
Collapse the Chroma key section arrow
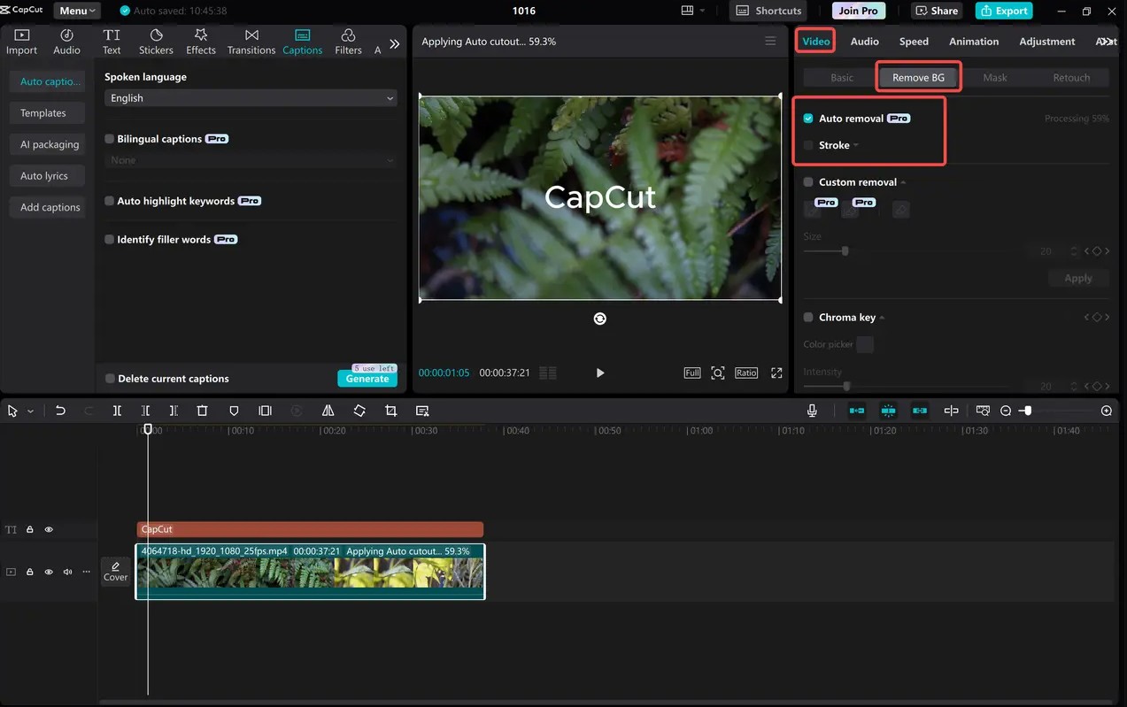pos(882,317)
